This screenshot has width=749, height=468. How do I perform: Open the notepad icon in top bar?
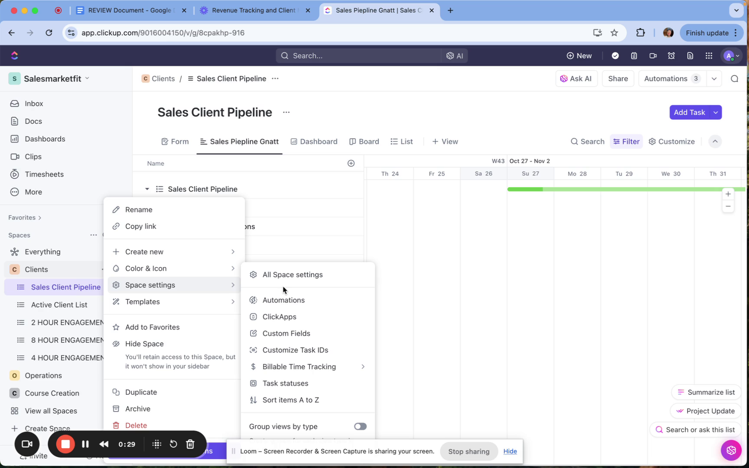pyautogui.click(x=634, y=55)
